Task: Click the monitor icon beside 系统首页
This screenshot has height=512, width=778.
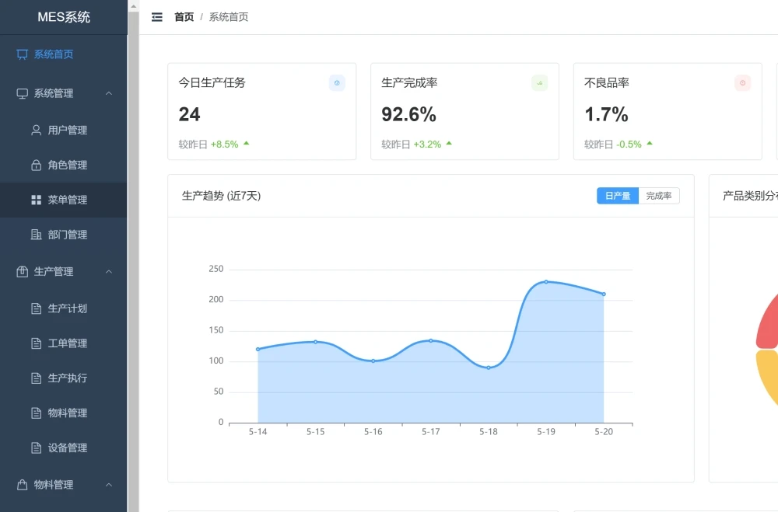Action: 22,54
